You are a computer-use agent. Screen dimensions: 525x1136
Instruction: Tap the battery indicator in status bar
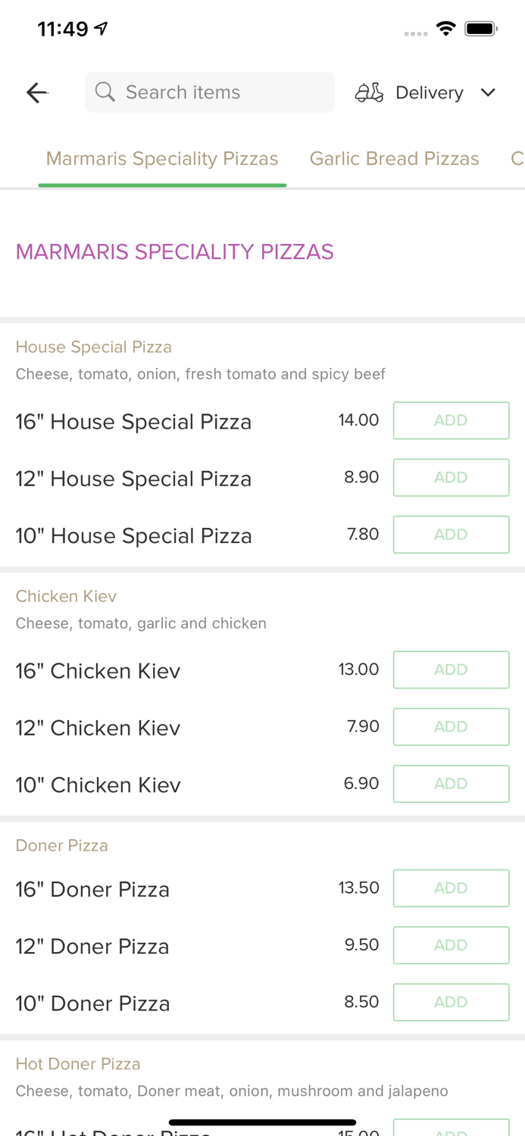(x=480, y=27)
